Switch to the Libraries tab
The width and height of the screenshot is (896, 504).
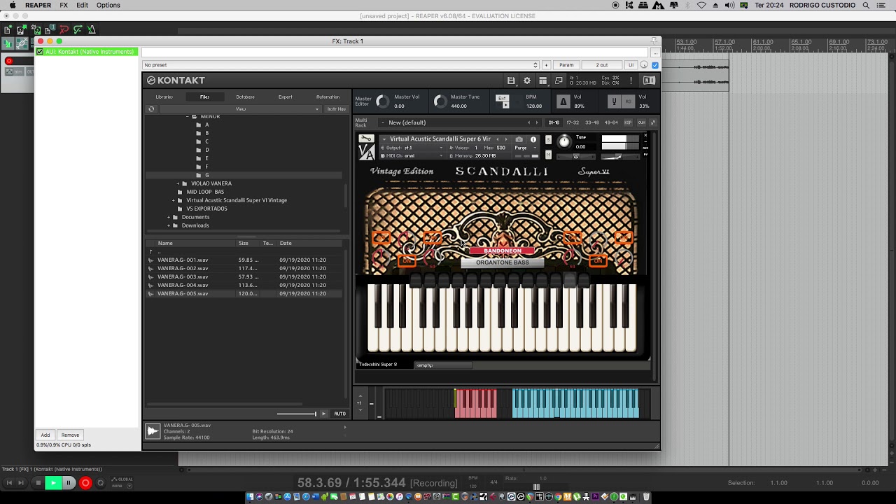164,97
